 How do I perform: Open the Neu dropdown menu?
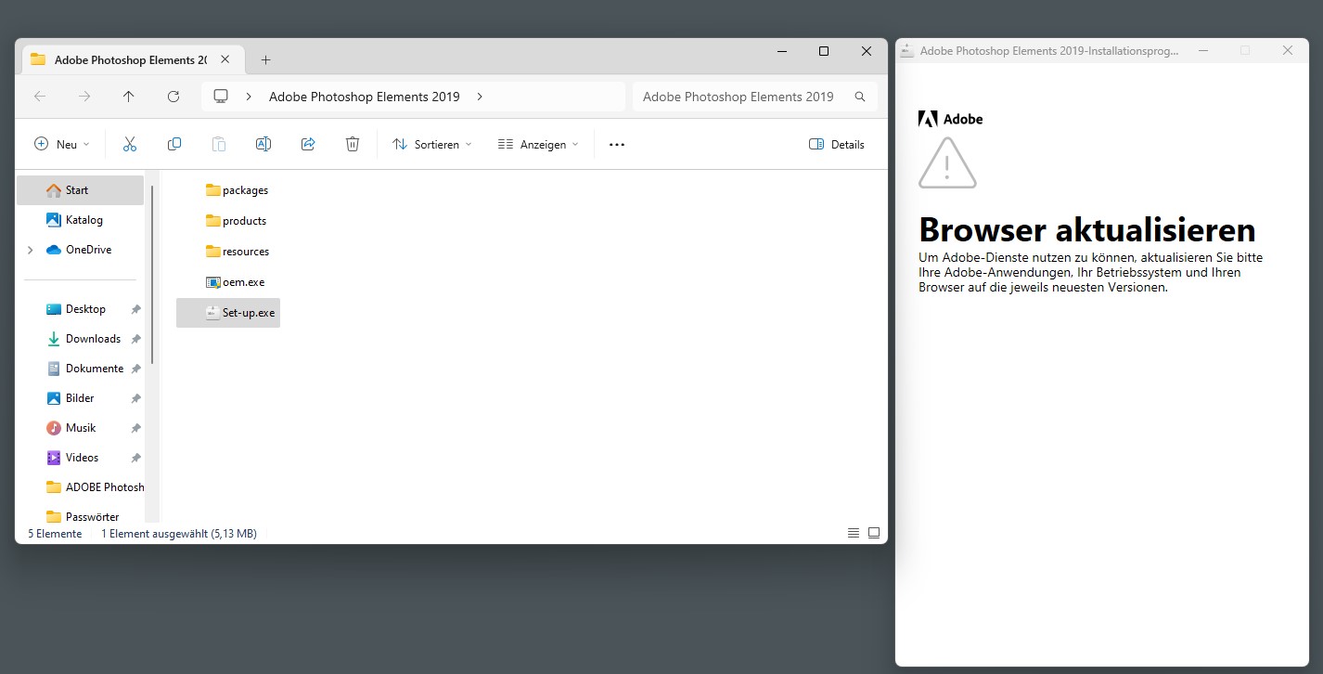pyautogui.click(x=62, y=144)
